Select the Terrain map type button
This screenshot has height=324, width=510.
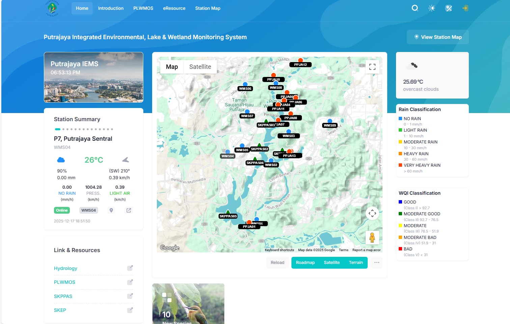[356, 263]
